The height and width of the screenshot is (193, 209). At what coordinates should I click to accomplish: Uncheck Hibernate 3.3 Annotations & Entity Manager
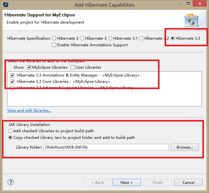tap(12, 76)
